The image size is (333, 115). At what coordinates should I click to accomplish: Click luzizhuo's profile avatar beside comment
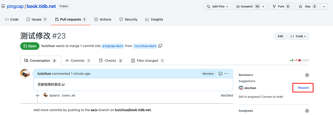[25, 74]
